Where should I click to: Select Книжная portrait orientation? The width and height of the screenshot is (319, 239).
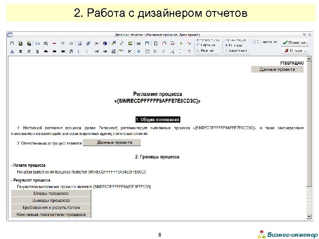226,45
